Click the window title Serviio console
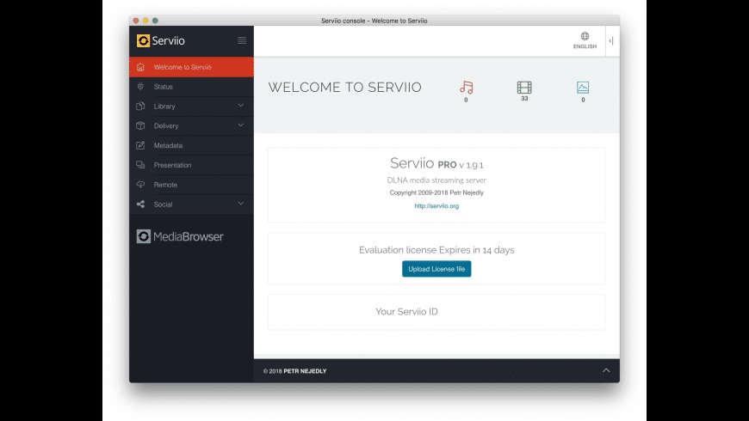The image size is (749, 421). [x=374, y=21]
